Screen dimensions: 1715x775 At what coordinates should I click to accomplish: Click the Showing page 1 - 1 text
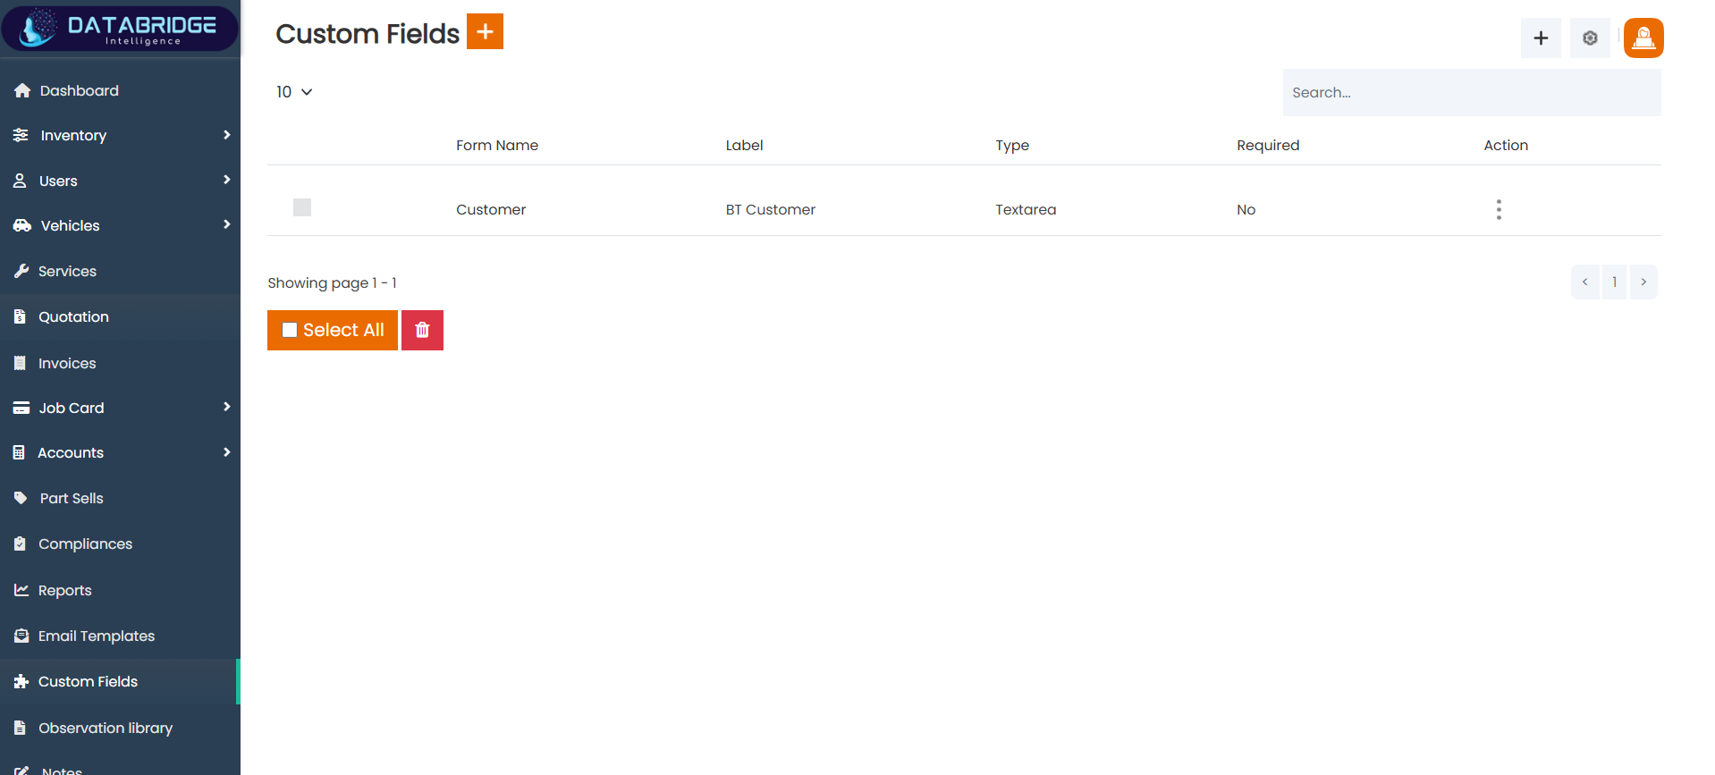point(332,282)
